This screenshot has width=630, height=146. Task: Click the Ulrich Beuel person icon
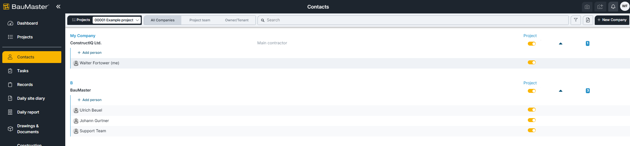(76, 110)
